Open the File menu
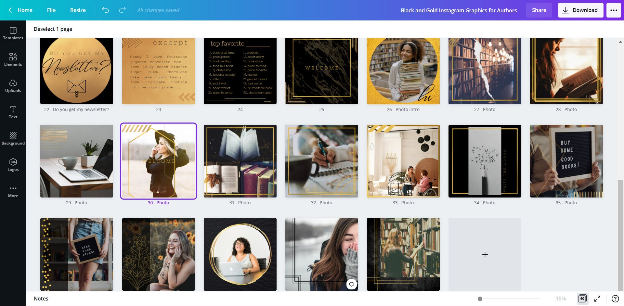This screenshot has width=624, height=306. tap(51, 10)
